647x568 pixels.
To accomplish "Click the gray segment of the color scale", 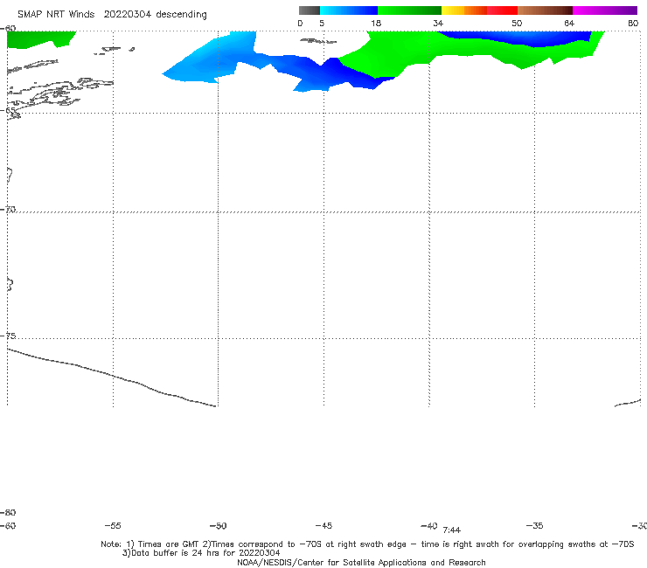I will coord(310,10).
